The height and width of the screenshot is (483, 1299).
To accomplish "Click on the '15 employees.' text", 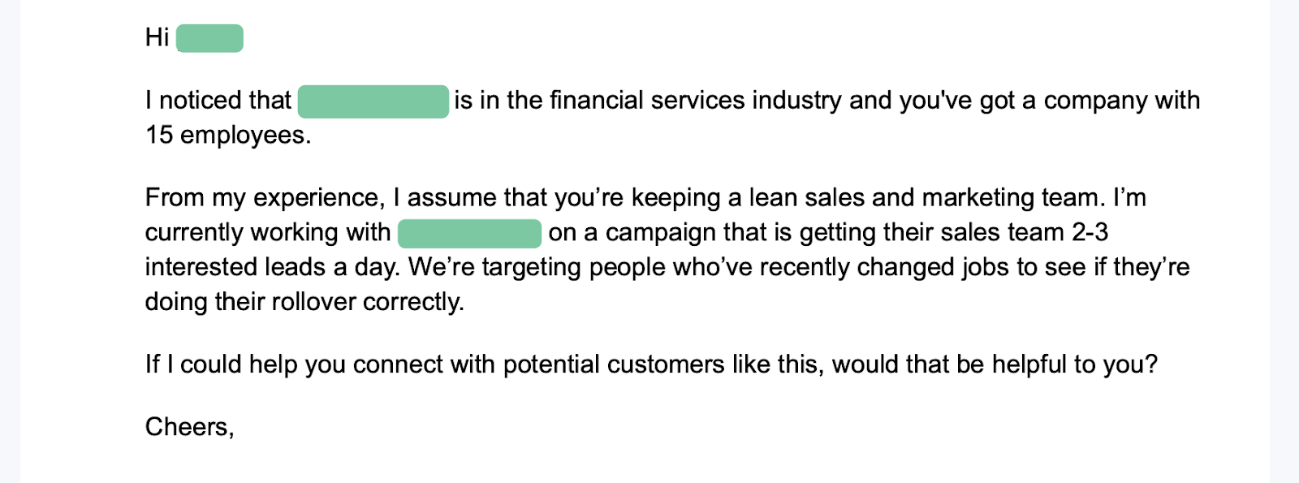I will (228, 135).
